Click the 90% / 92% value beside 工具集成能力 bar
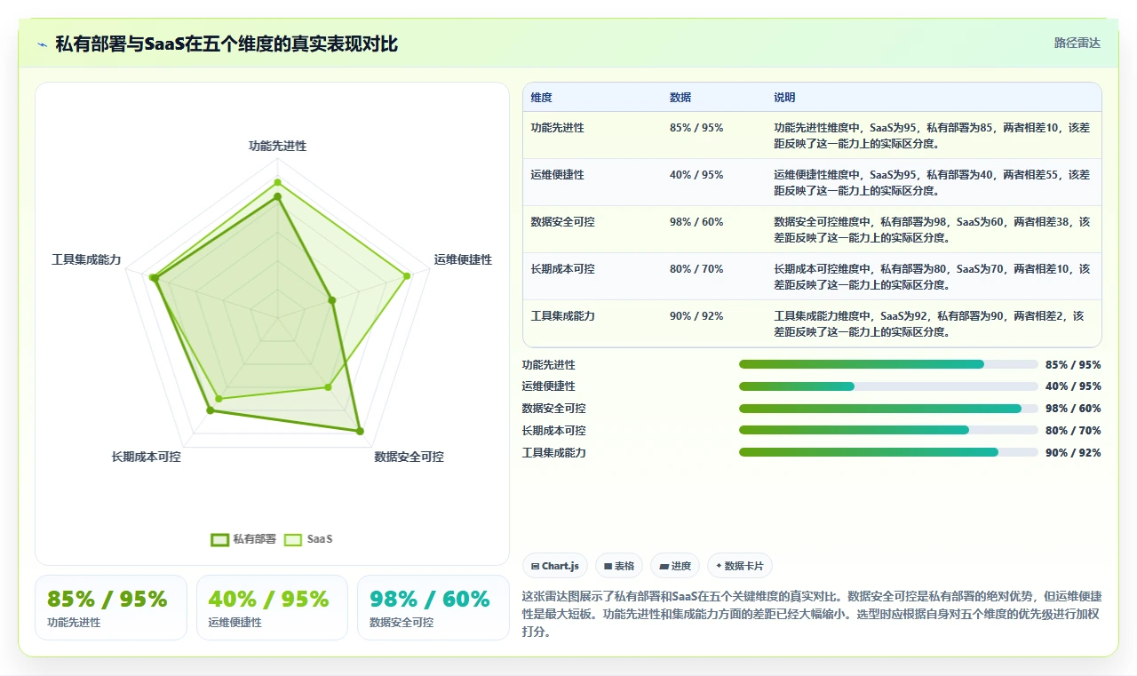 [1073, 453]
